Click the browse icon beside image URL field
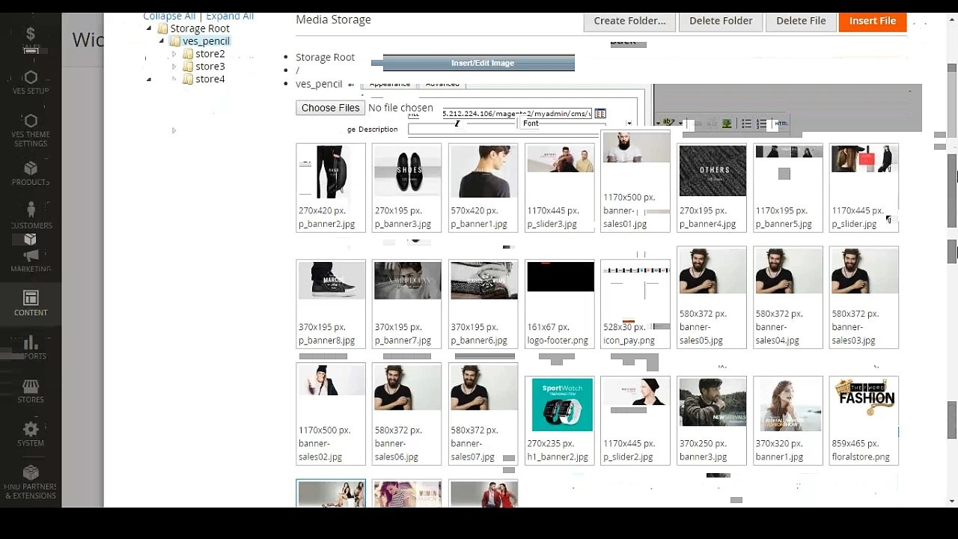 point(600,114)
